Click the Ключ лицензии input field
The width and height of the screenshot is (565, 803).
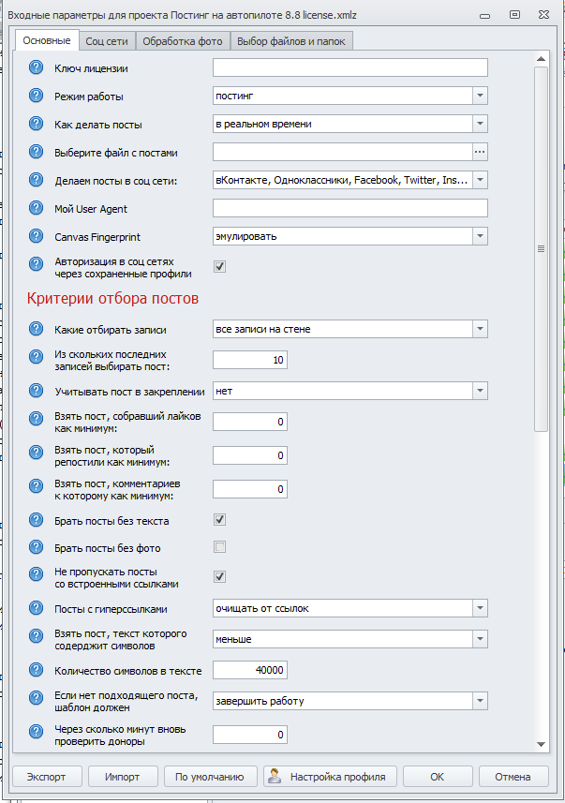tap(349, 67)
